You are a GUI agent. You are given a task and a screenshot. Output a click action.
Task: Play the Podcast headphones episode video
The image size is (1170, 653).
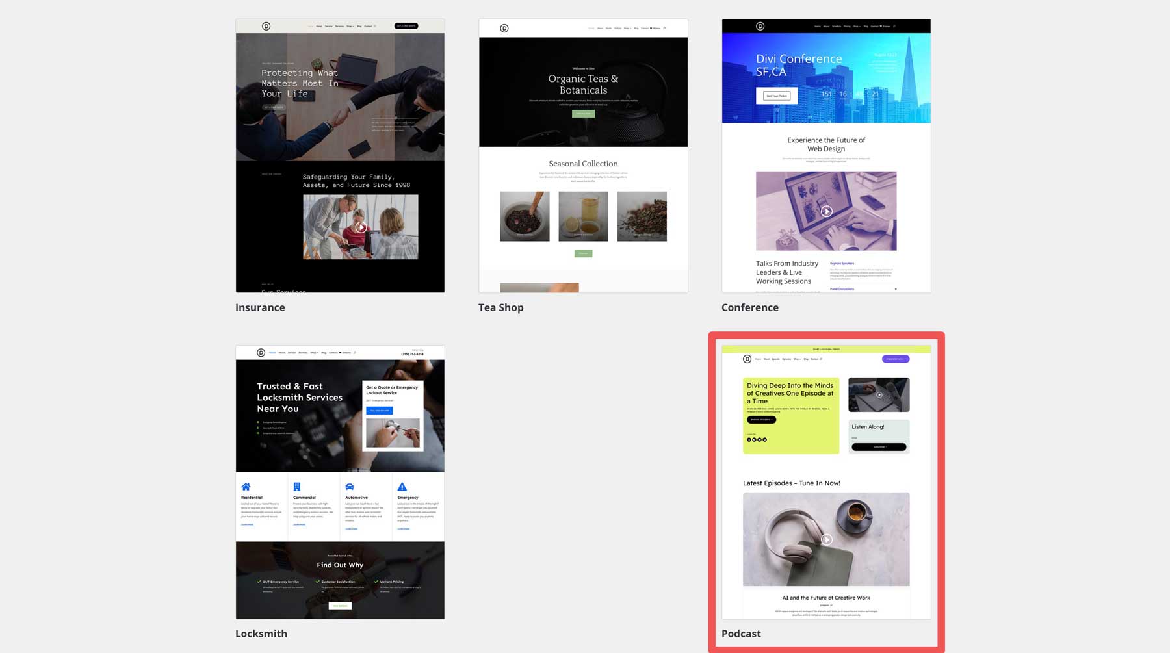(827, 539)
